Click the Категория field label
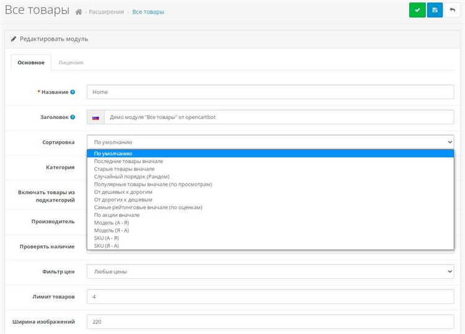Screen dimensions: 465x334 [x=60, y=167]
